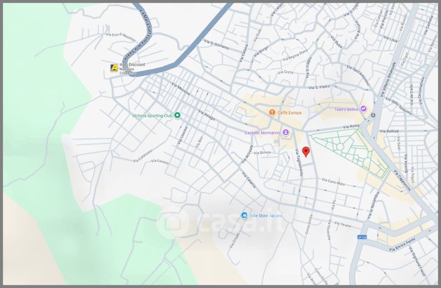Select the Bike Store Adrano label
The width and height of the screenshot is (441, 288).
point(266,215)
